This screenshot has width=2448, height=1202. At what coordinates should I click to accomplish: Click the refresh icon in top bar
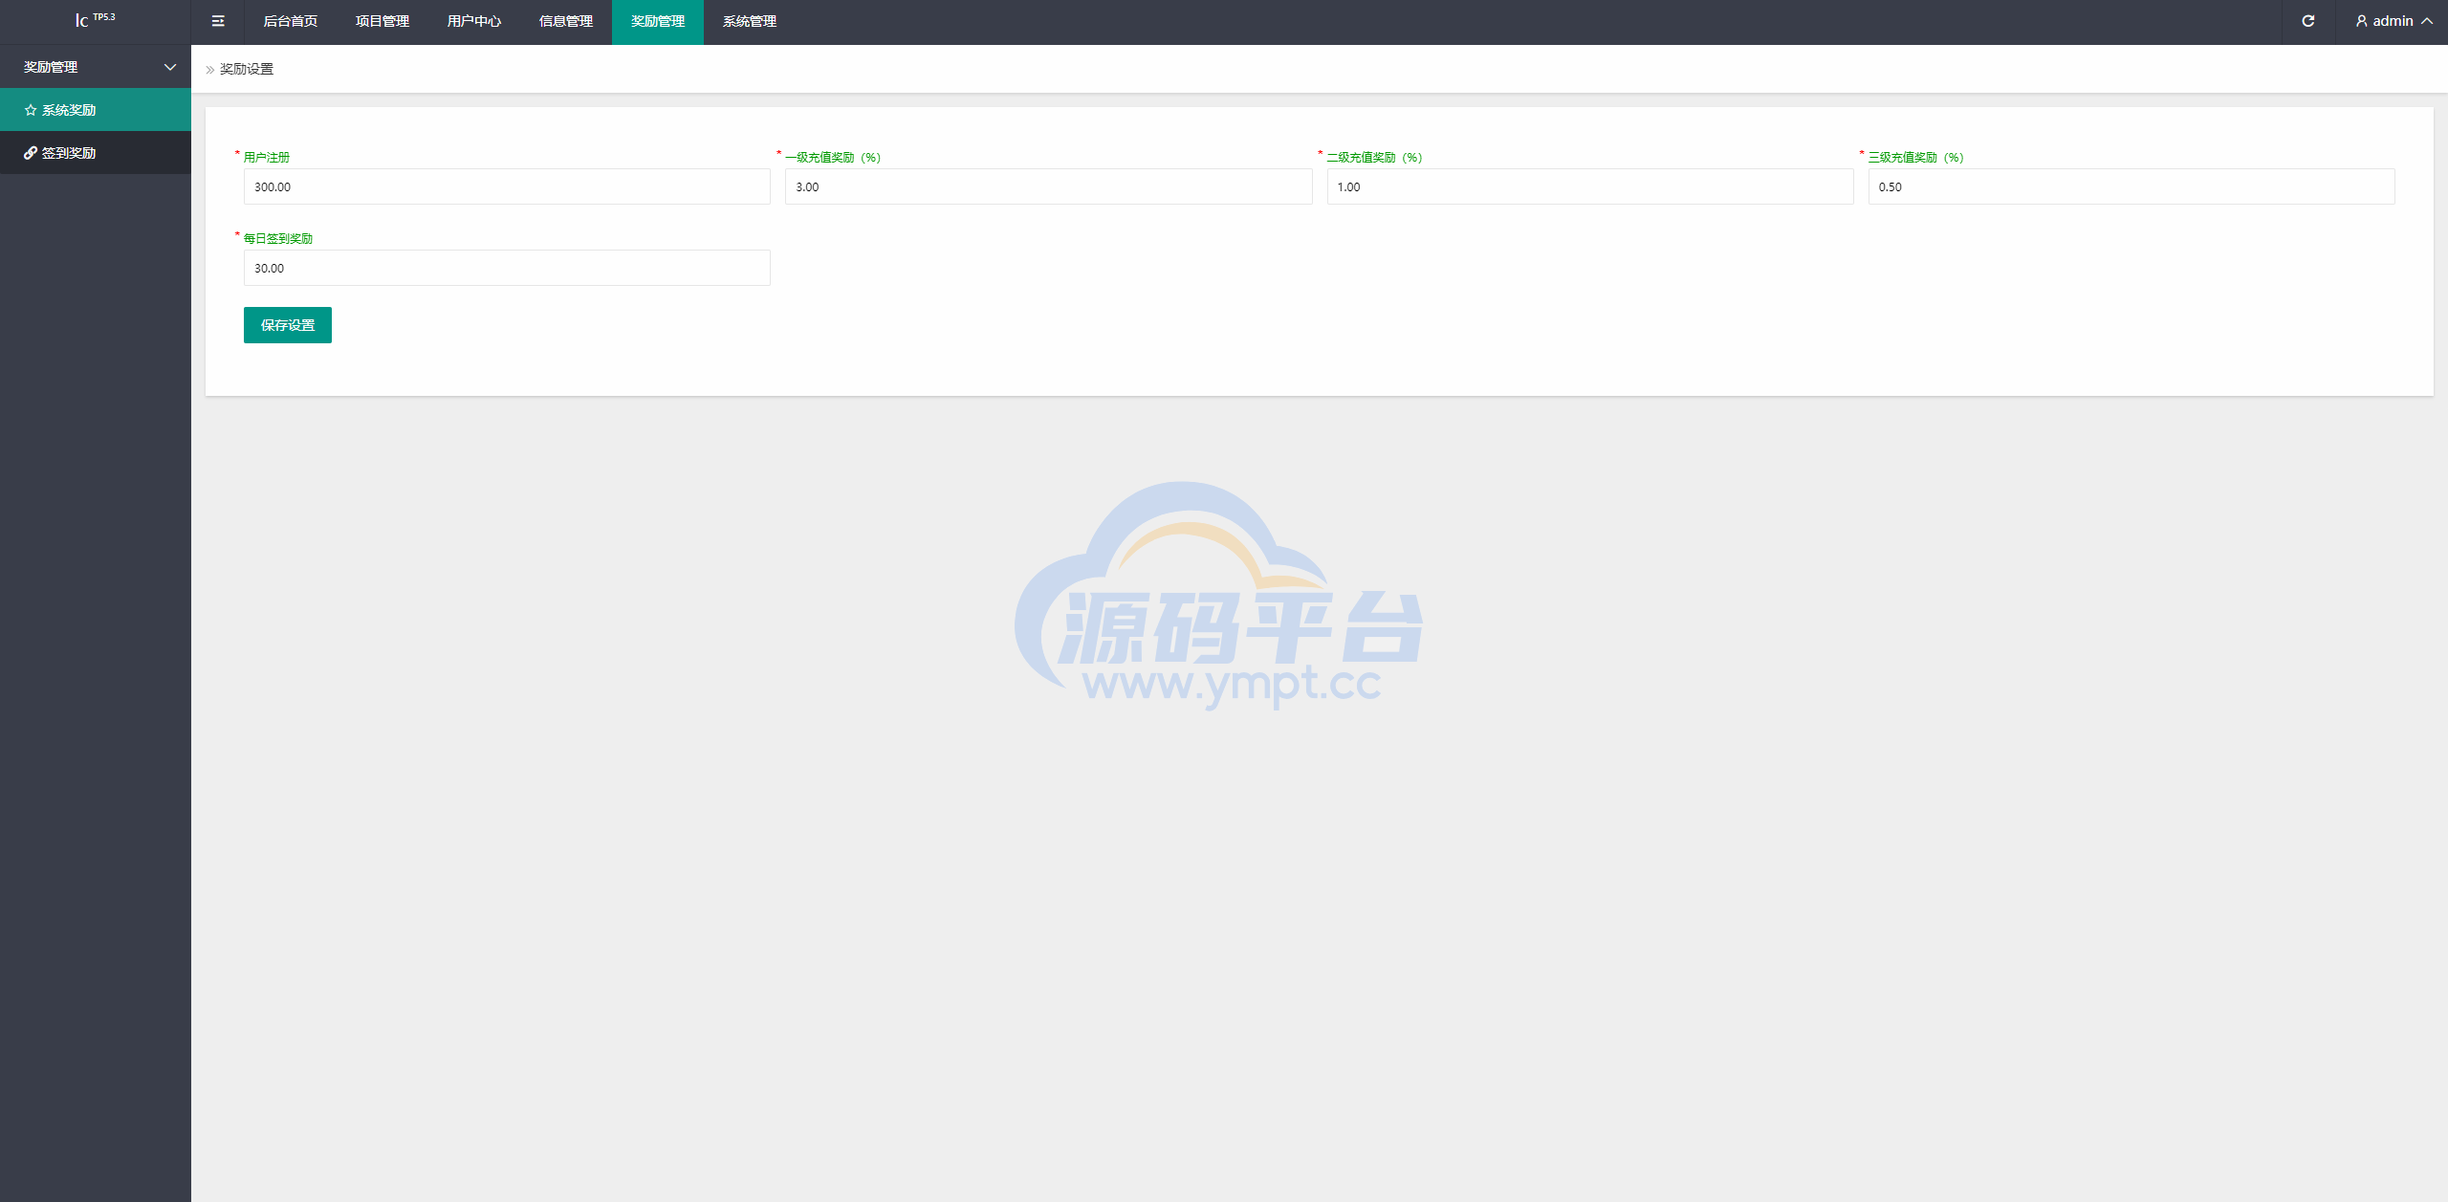(x=2307, y=21)
